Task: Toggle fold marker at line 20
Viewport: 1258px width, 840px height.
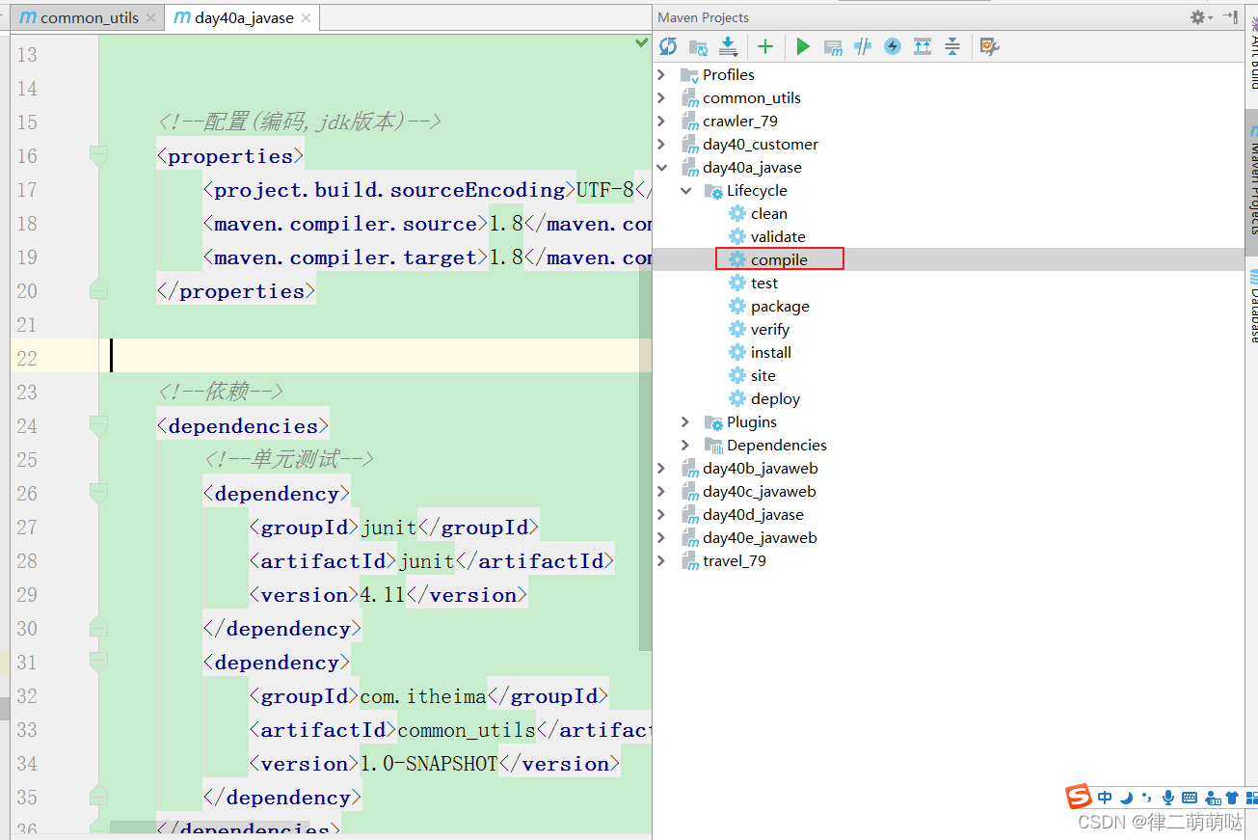Action: (98, 289)
